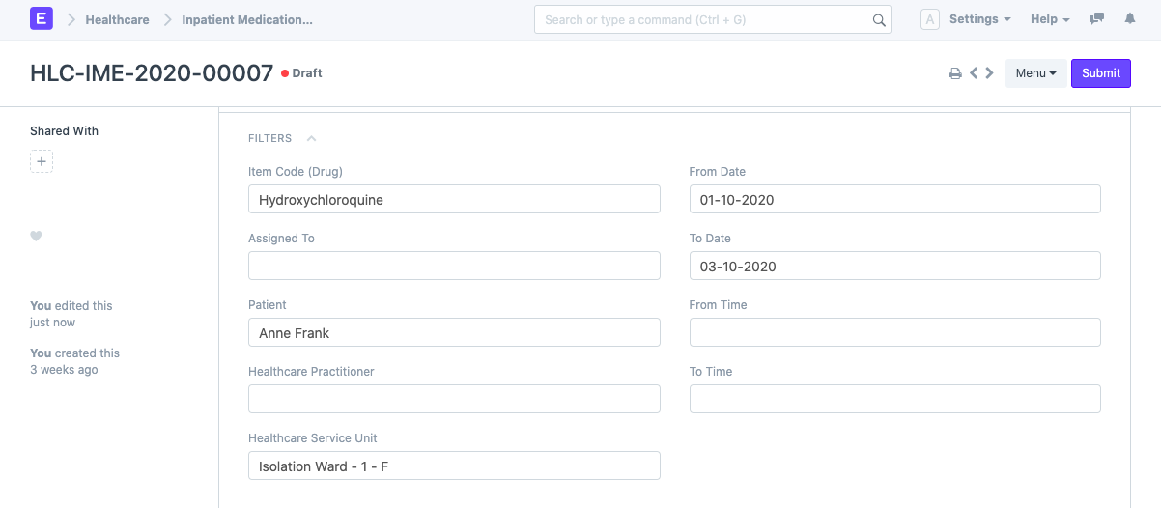Open the notifications bell
This screenshot has height=508, width=1161.
[1130, 19]
